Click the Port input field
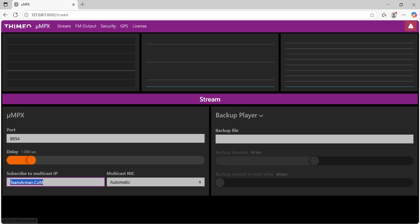The width and height of the screenshot is (420, 224). (105, 139)
